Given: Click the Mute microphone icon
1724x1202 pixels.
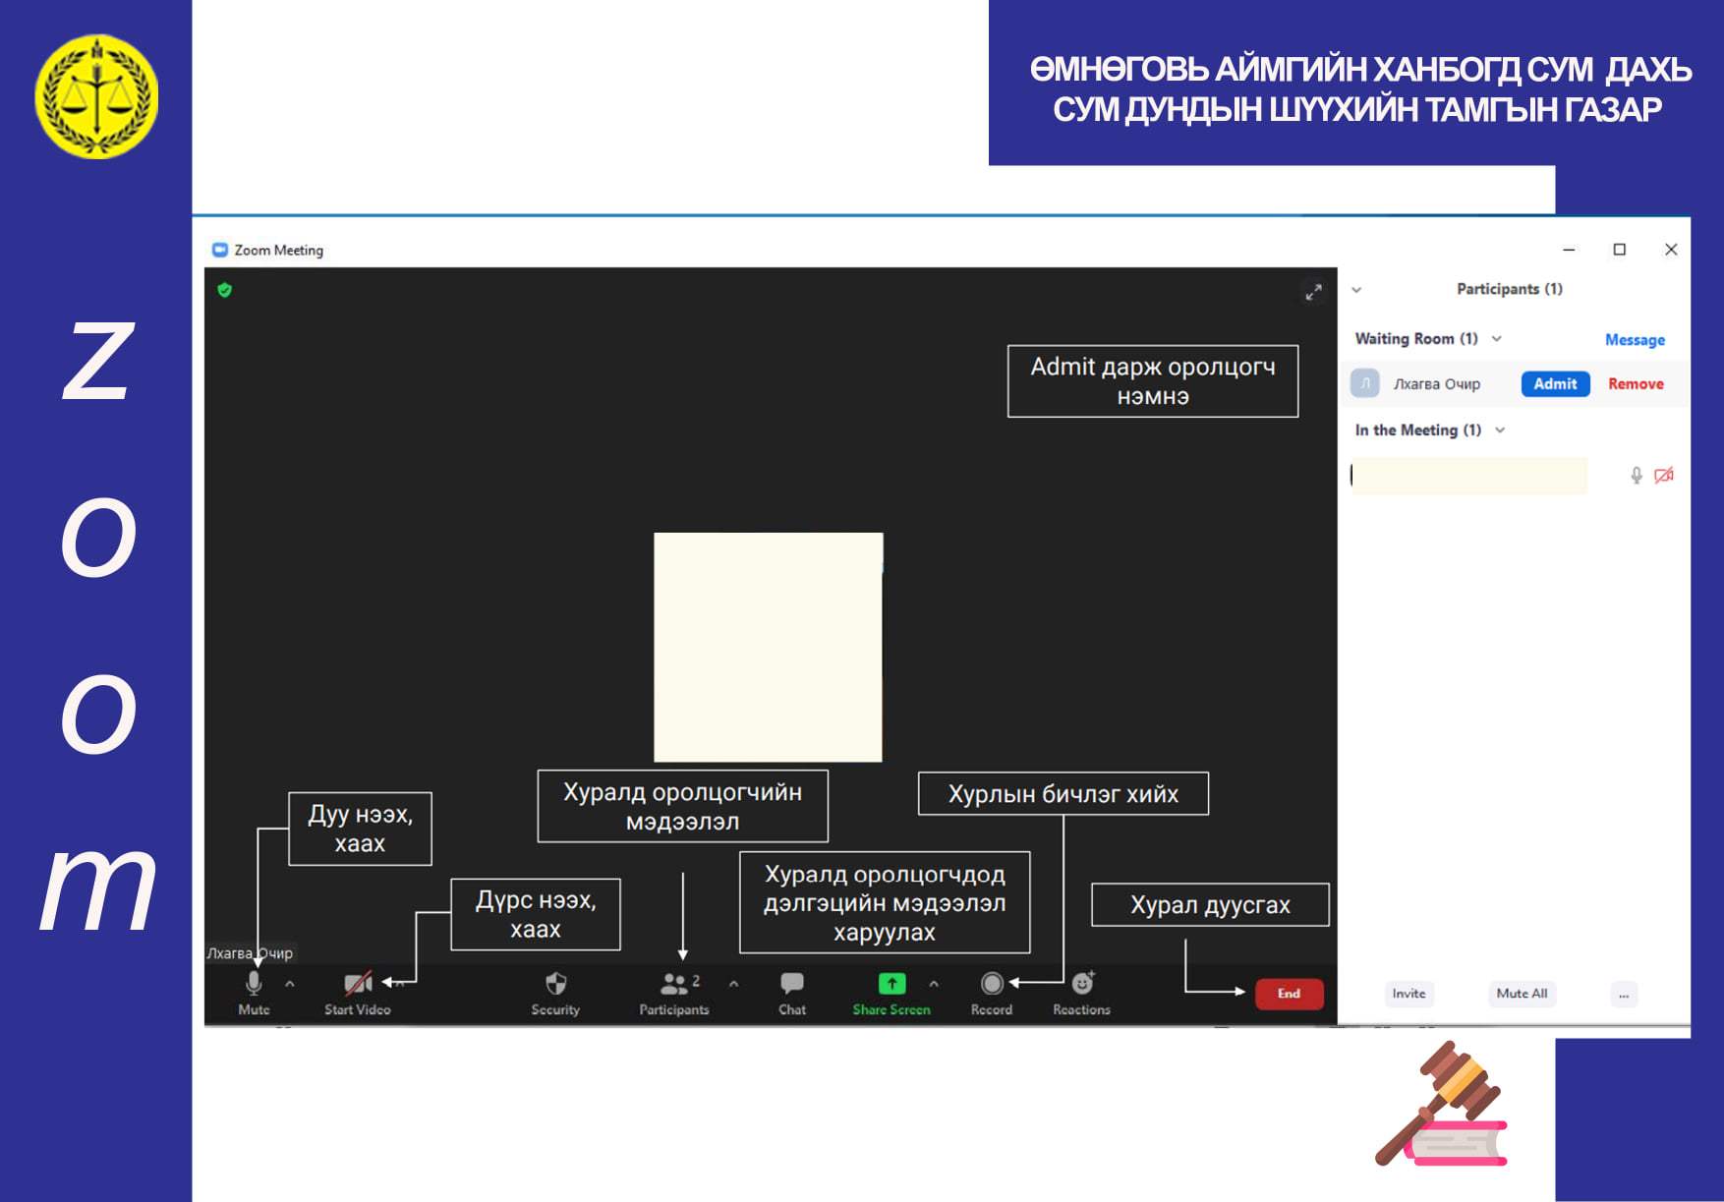Looking at the screenshot, I should (254, 984).
